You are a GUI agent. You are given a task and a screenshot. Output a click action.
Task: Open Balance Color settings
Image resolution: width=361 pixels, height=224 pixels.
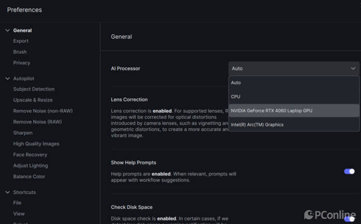pyautogui.click(x=29, y=177)
